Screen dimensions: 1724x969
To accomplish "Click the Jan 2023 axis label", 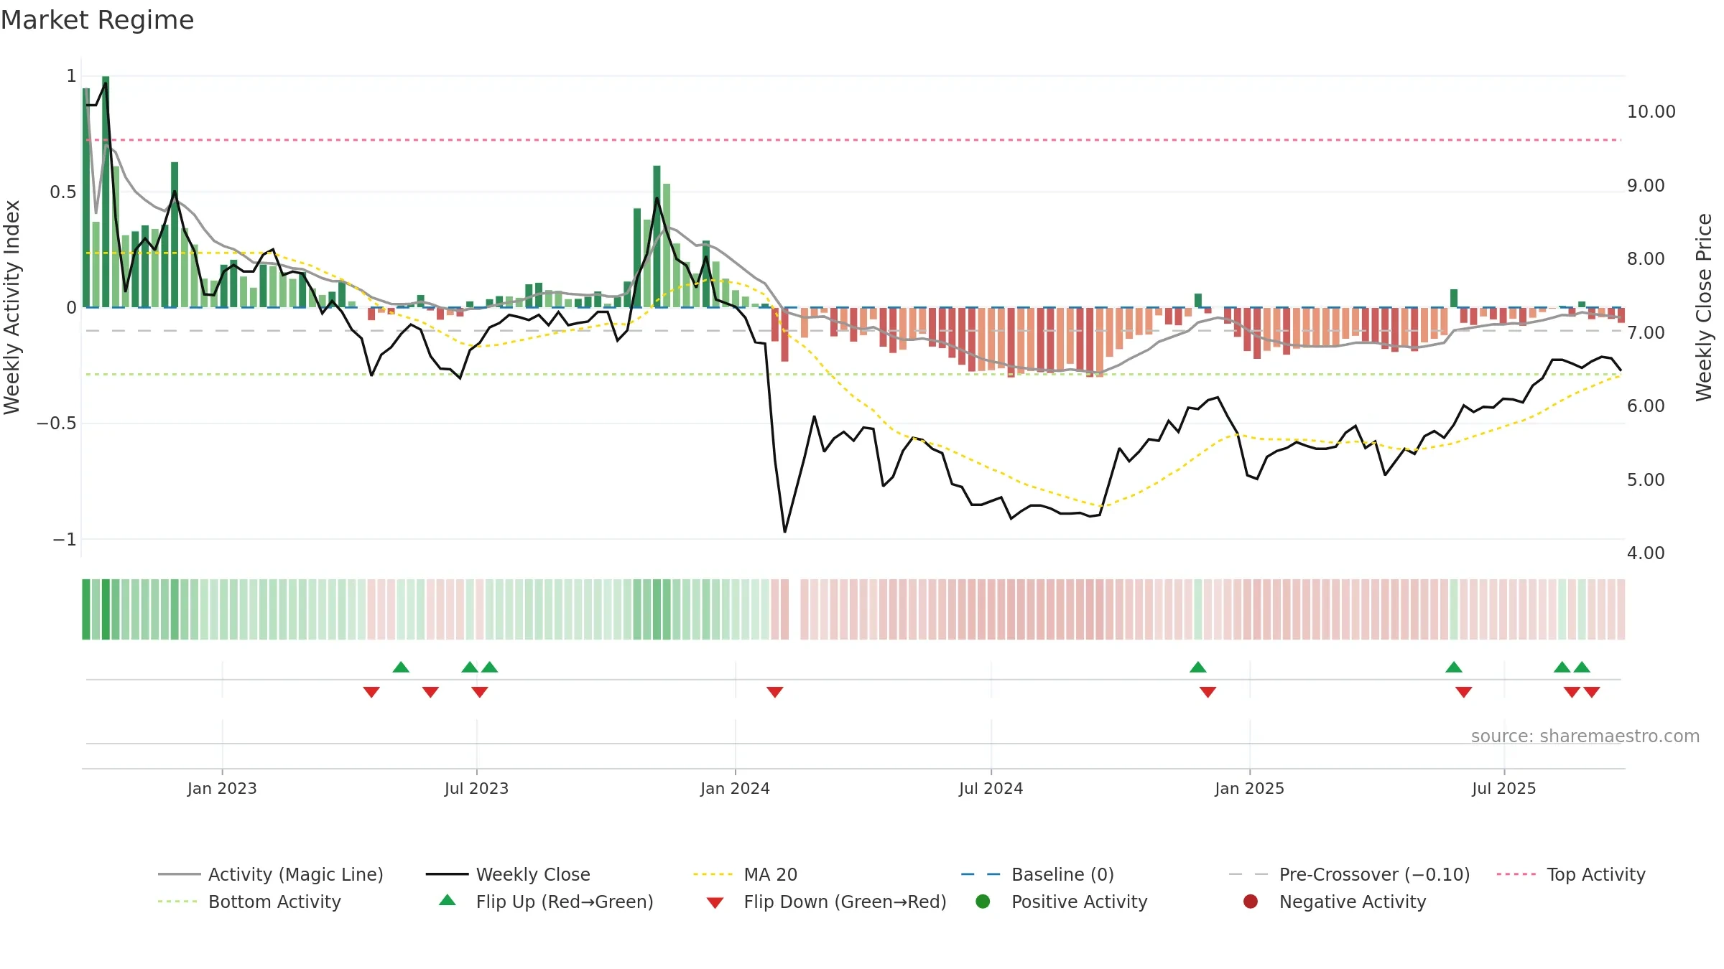I will click(222, 788).
